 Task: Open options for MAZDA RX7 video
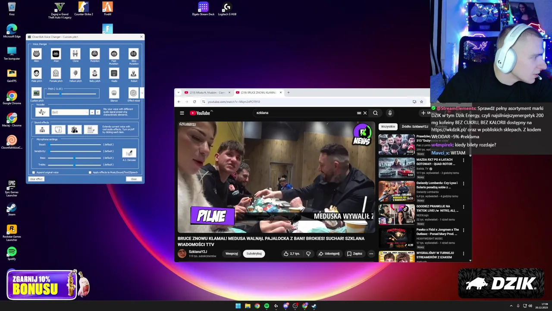coord(464,160)
